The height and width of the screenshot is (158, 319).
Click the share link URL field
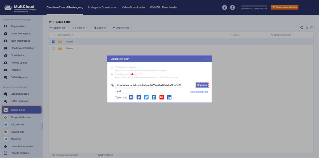[x=149, y=85]
